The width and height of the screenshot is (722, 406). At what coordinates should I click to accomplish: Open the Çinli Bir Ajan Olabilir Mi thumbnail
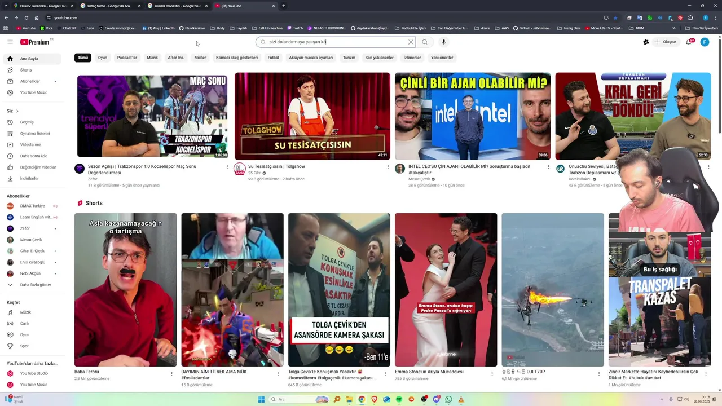point(473,116)
